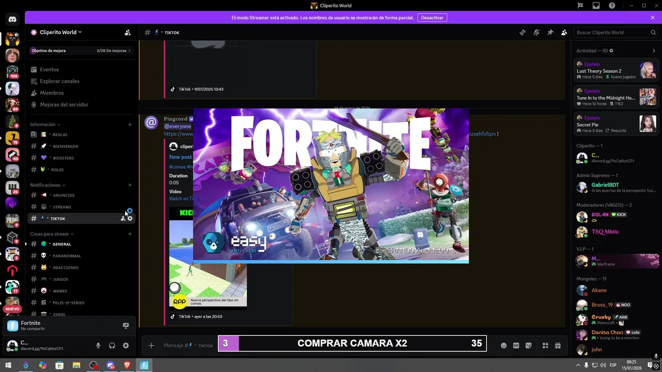Send a gift icon in message bar
The image size is (662, 372).
point(558,346)
